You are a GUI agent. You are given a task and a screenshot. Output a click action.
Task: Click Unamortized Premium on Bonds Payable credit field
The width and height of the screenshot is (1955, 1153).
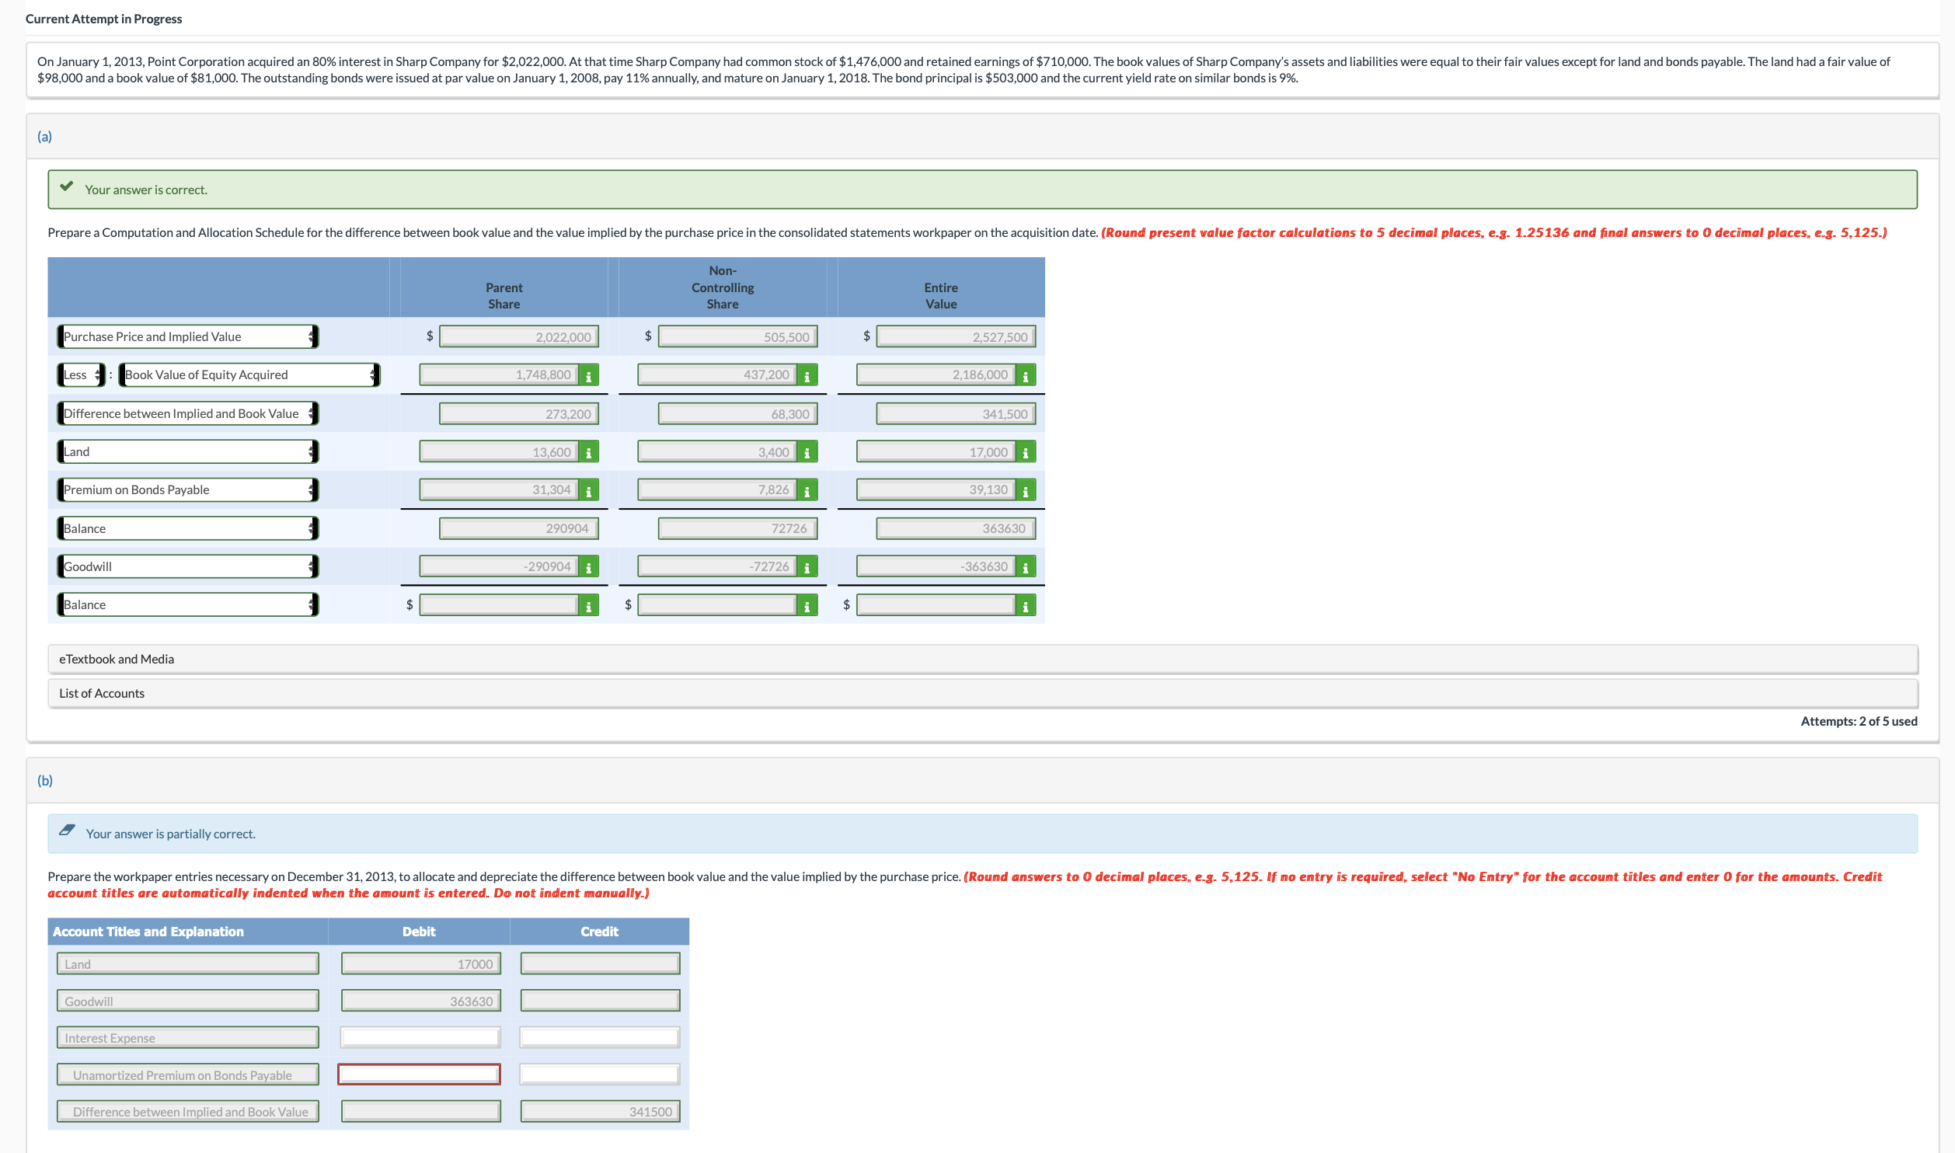point(599,1075)
